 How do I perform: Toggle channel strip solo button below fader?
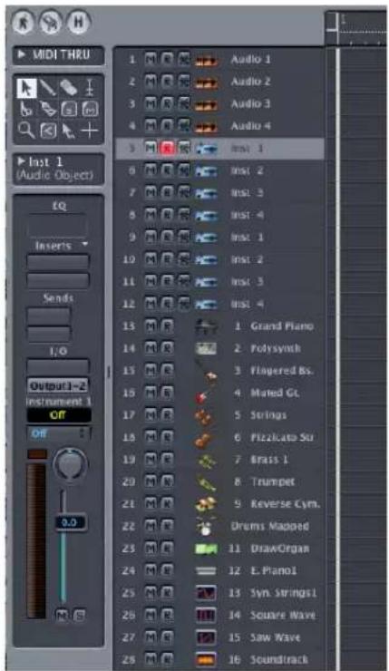(x=79, y=616)
